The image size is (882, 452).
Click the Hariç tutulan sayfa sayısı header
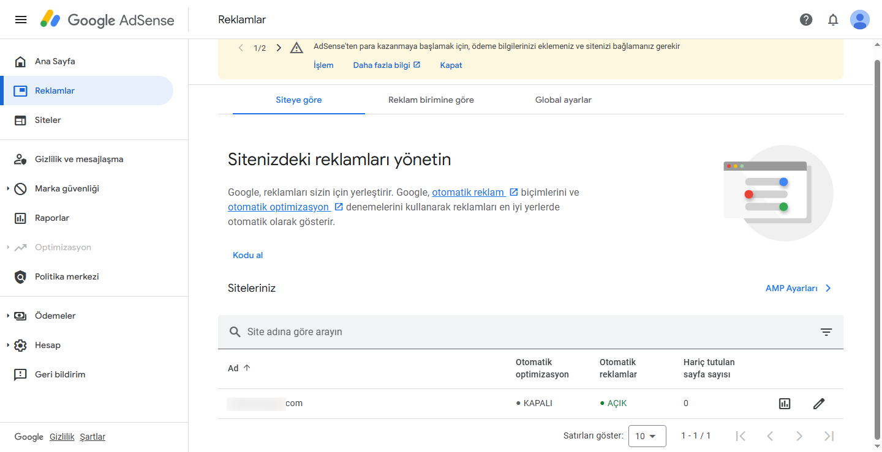[709, 368]
